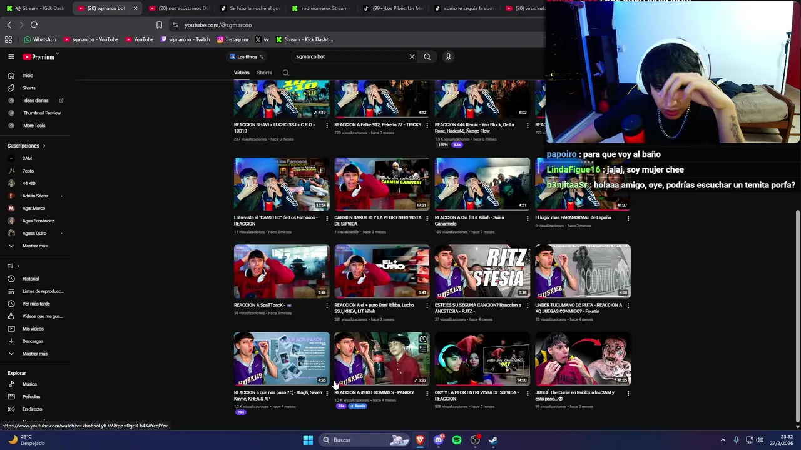This screenshot has width=801, height=450.
Task: Open the YouTube hamburger guide menu
Action: coord(11,57)
